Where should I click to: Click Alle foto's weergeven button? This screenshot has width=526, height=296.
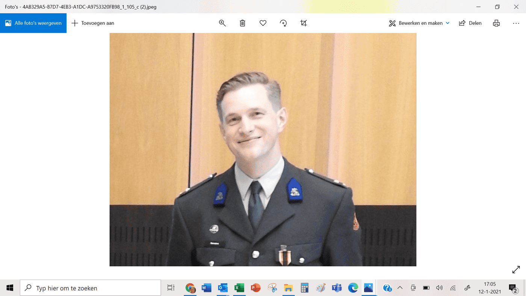click(33, 23)
